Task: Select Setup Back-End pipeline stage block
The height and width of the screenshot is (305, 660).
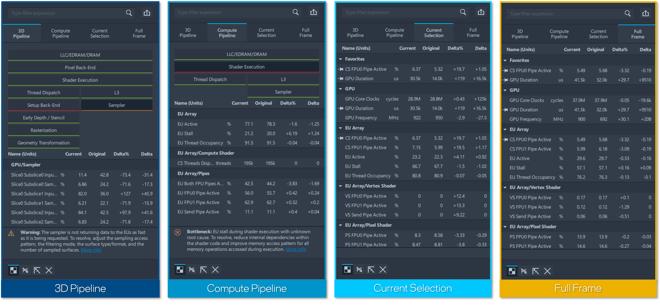Action: click(x=43, y=105)
